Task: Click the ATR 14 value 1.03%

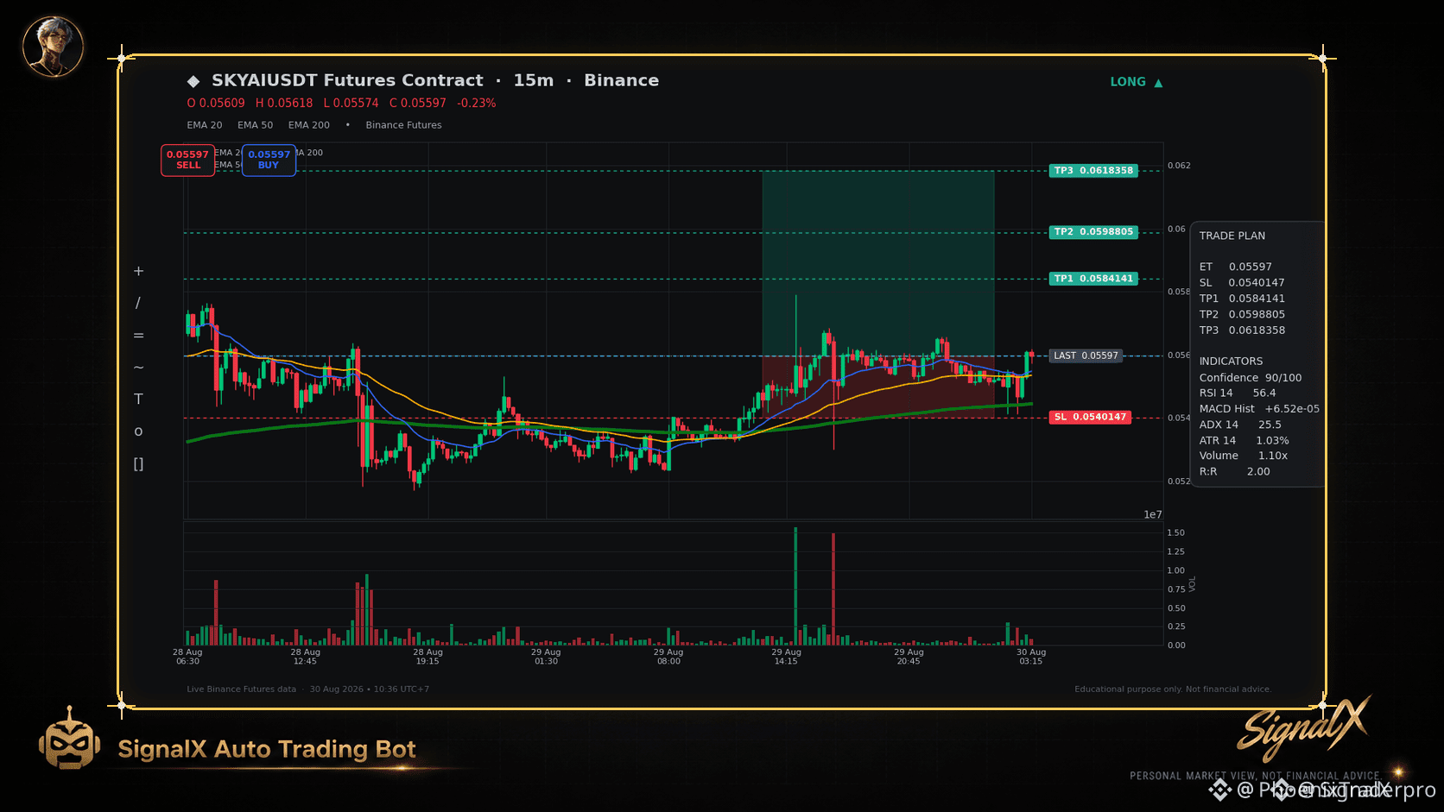Action: coord(1272,441)
